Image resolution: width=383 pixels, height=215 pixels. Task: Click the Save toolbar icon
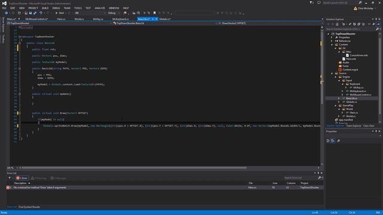[x=31, y=13]
